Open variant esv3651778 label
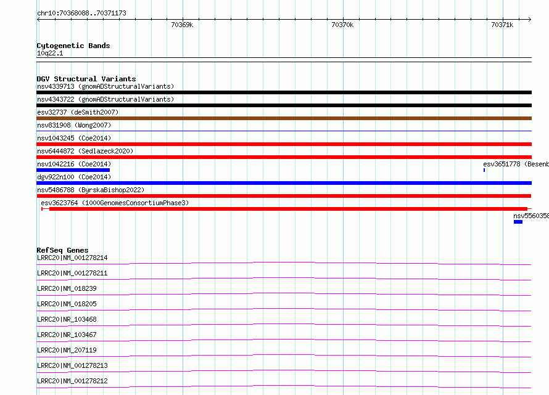 [x=516, y=164]
